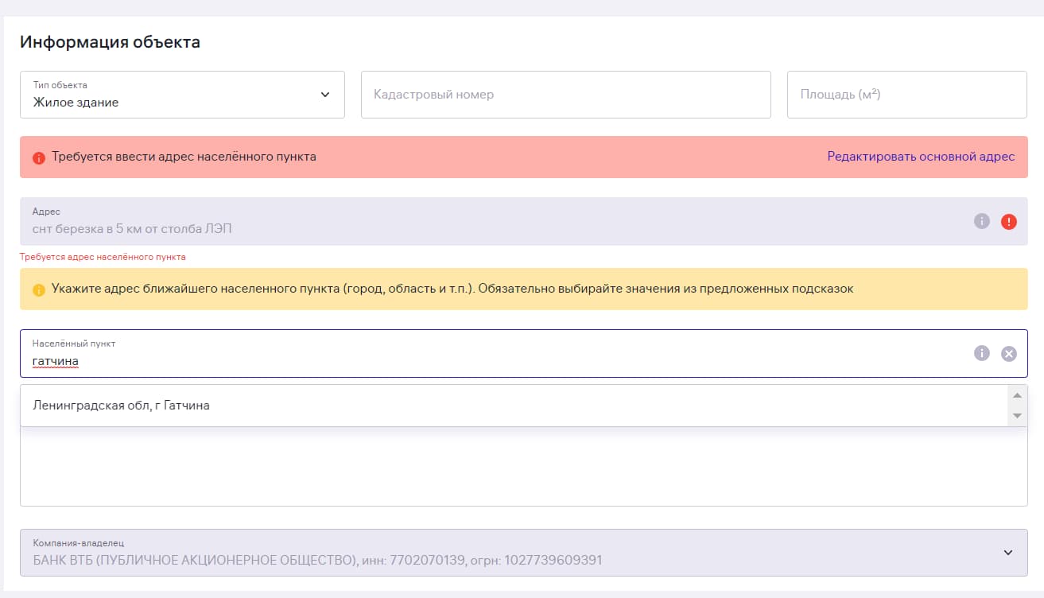The height and width of the screenshot is (598, 1044).
Task: Click the Информация объекта heading
Action: point(110,42)
